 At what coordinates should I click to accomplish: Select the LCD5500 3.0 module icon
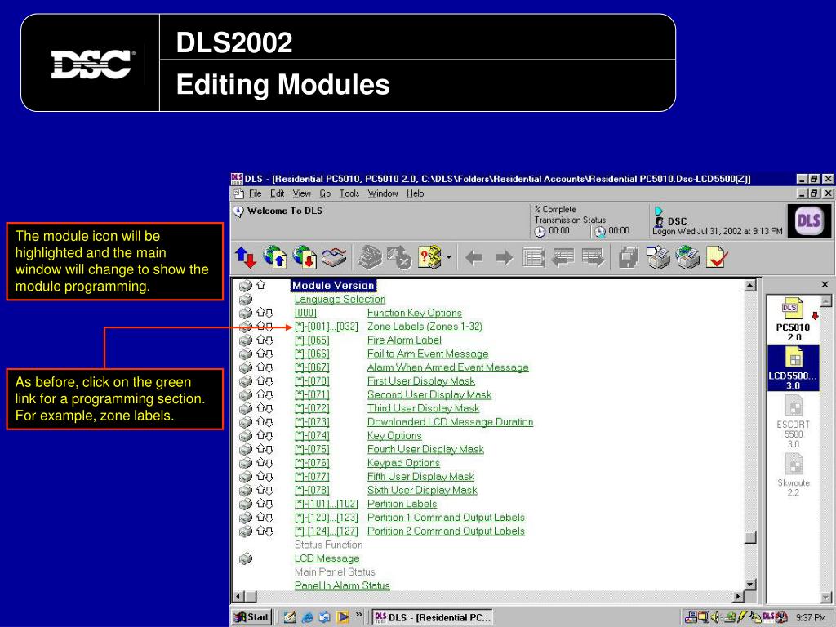pyautogui.click(x=793, y=368)
